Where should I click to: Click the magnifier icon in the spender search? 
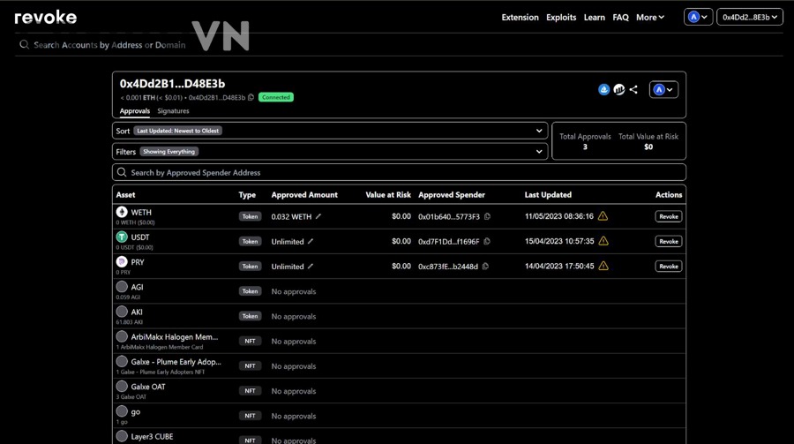tap(122, 172)
